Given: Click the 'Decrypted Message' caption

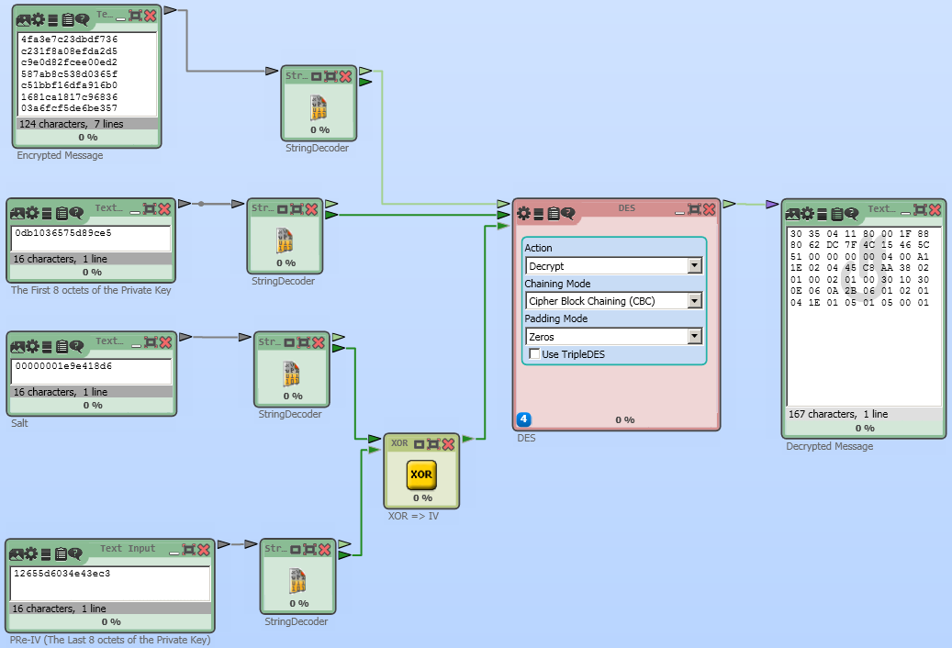Looking at the screenshot, I should [829, 446].
